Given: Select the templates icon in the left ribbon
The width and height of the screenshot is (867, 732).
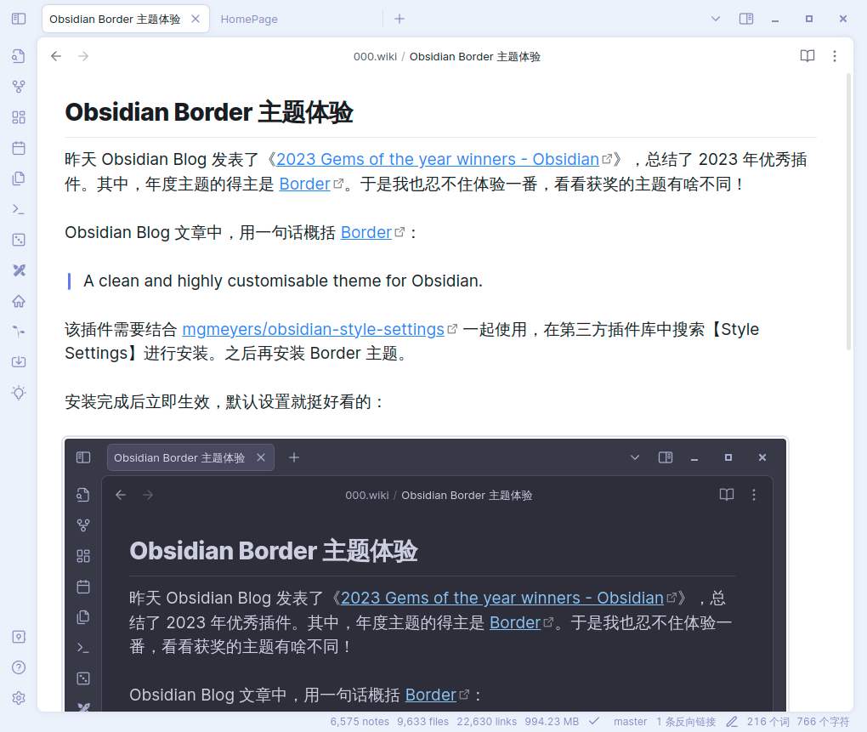Looking at the screenshot, I should (x=18, y=179).
